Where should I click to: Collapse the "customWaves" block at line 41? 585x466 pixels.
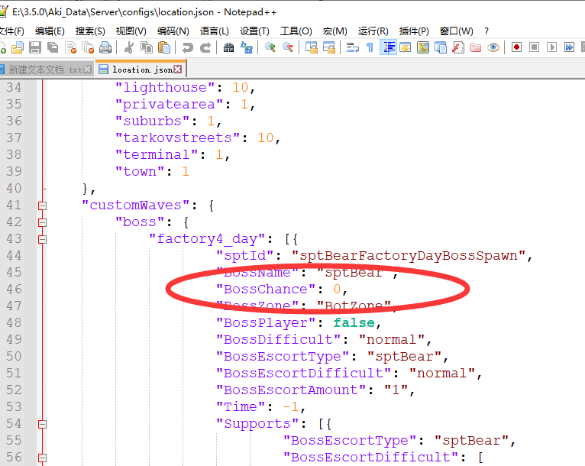(x=43, y=205)
